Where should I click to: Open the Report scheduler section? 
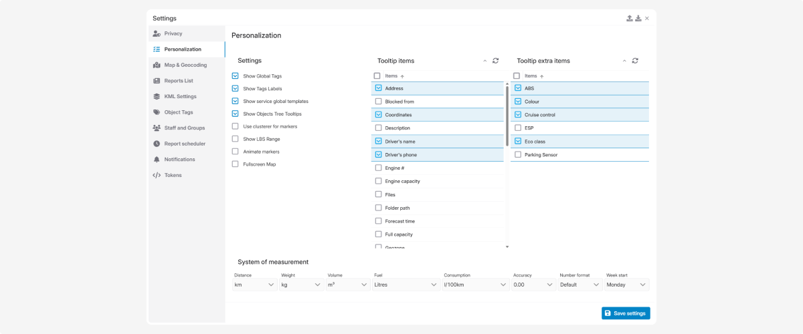point(185,144)
